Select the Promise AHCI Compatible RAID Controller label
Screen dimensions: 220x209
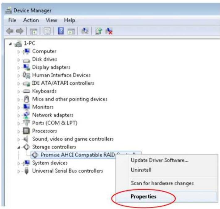[x=78, y=155]
